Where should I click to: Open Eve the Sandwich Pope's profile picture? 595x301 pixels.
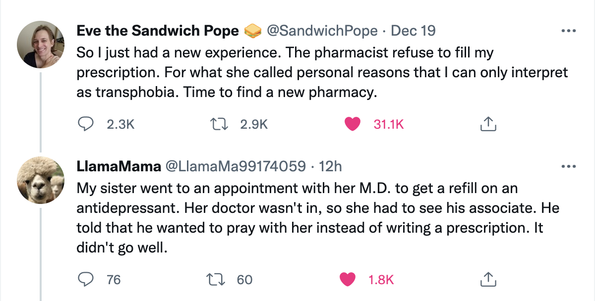click(x=40, y=45)
